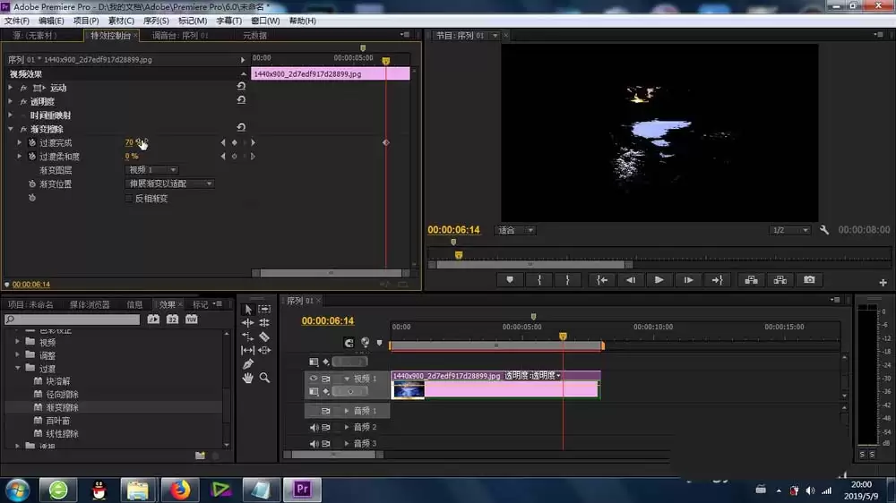Choose the Ripple Edit tool
The height and width of the screenshot is (503, 896).
(247, 322)
